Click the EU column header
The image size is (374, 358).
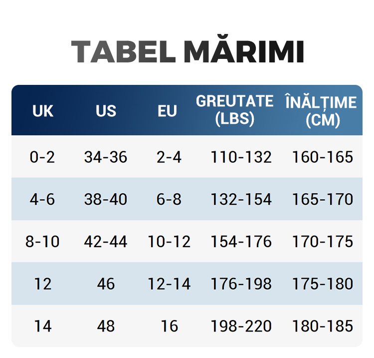point(168,111)
